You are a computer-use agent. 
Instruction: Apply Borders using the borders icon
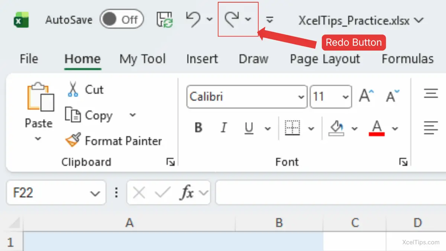292,128
